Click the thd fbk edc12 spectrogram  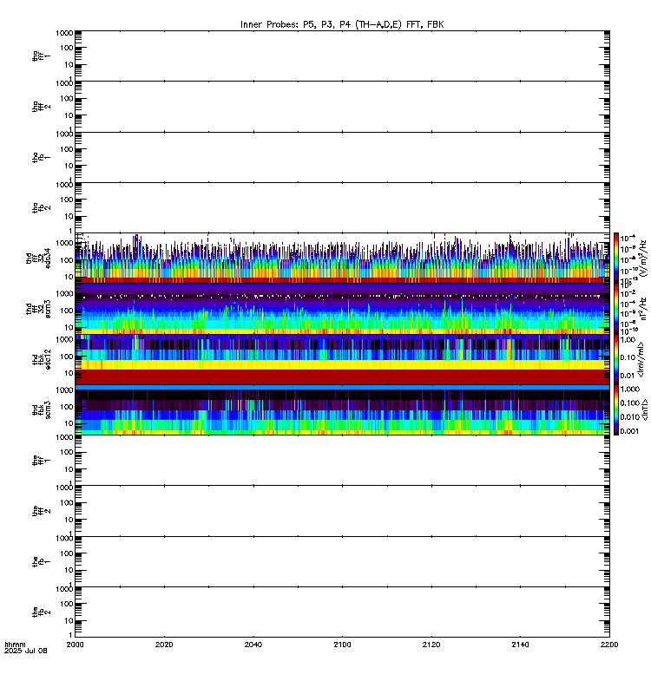point(342,359)
